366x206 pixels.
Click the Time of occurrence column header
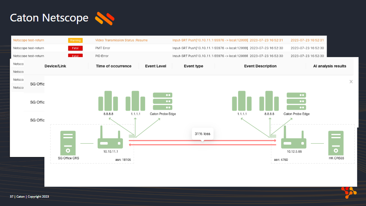[114, 66]
